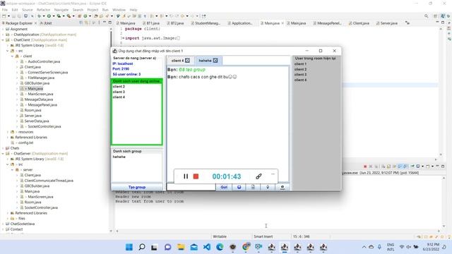The width and height of the screenshot is (452, 254).
Task: Select config.txt in Package Explorer
Action: point(25,143)
